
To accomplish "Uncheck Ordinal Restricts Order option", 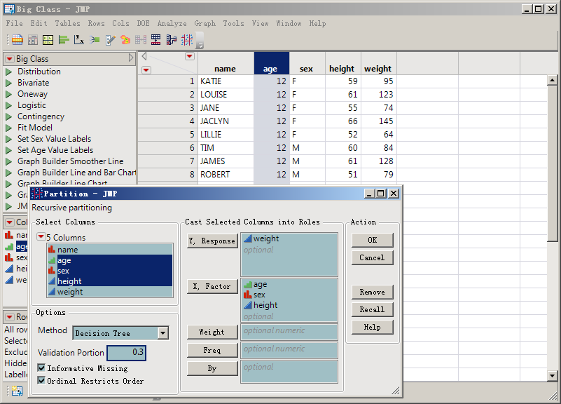I will click(x=41, y=381).
